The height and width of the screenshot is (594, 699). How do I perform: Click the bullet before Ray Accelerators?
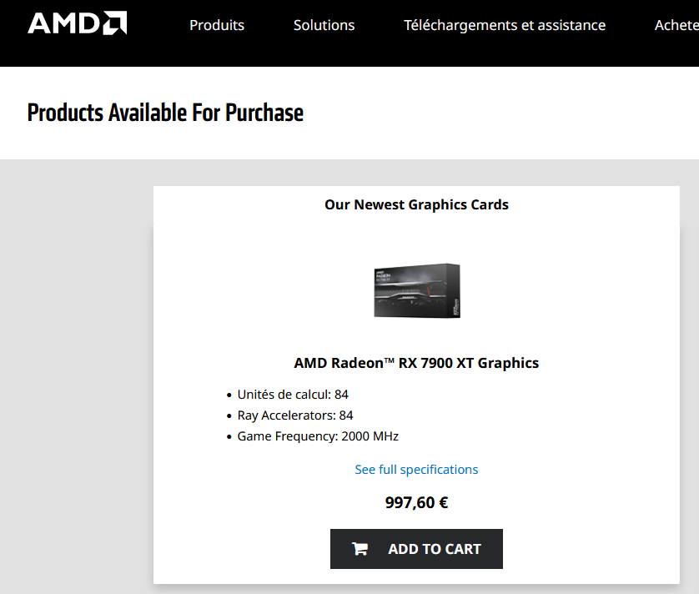pos(229,416)
